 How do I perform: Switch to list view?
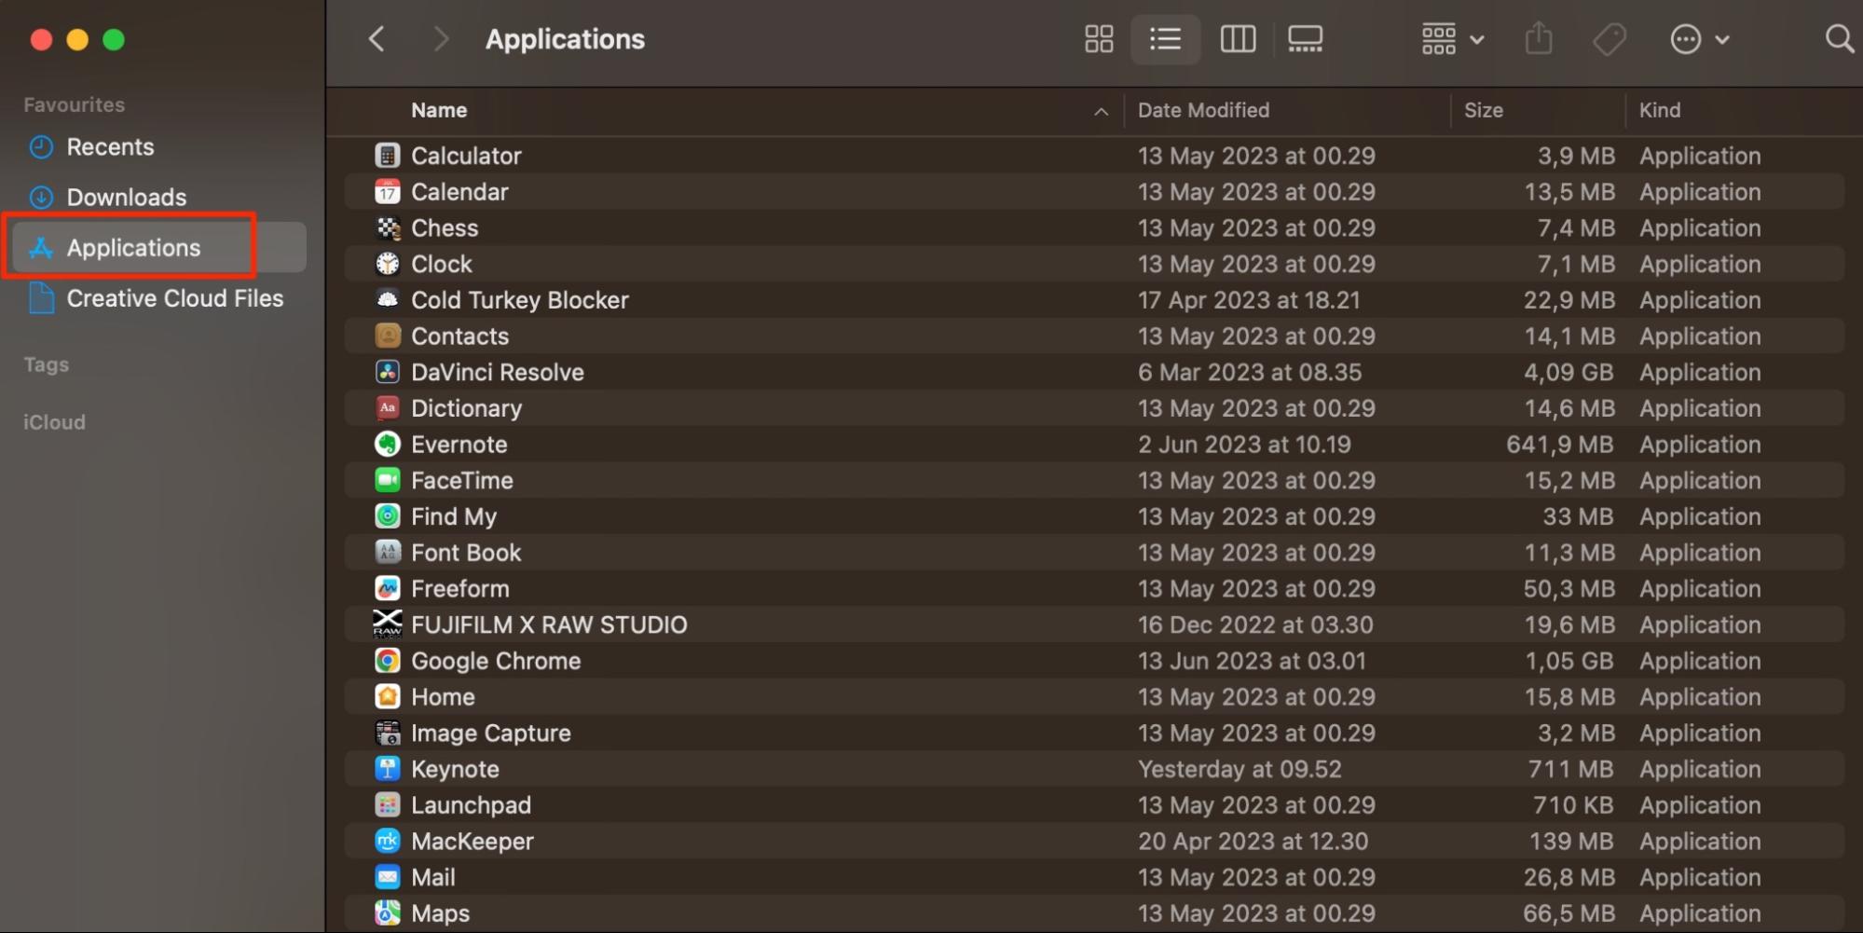coord(1165,39)
